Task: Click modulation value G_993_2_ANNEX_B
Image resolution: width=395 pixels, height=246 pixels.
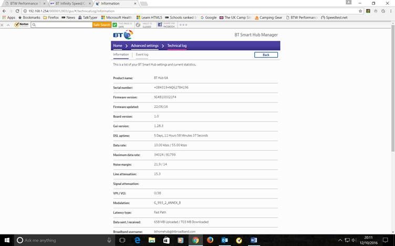Action: (167, 203)
